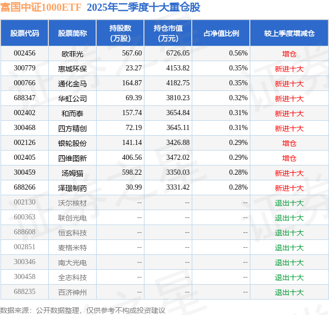Image resolution: width=329 pixels, height=315 pixels.
Task: Open the 欧菲光 stock name
Action: point(72,54)
